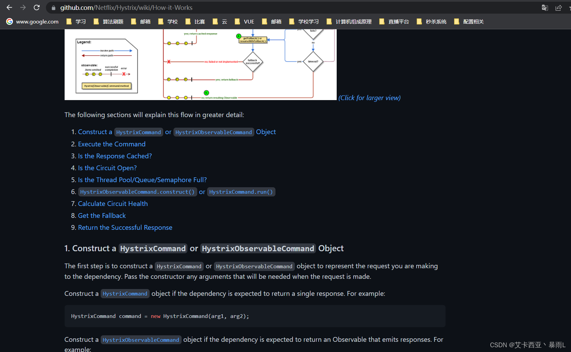Open the first 邮箱 bookmark folder
Image resolution: width=571 pixels, height=352 pixels.
pyautogui.click(x=141, y=21)
